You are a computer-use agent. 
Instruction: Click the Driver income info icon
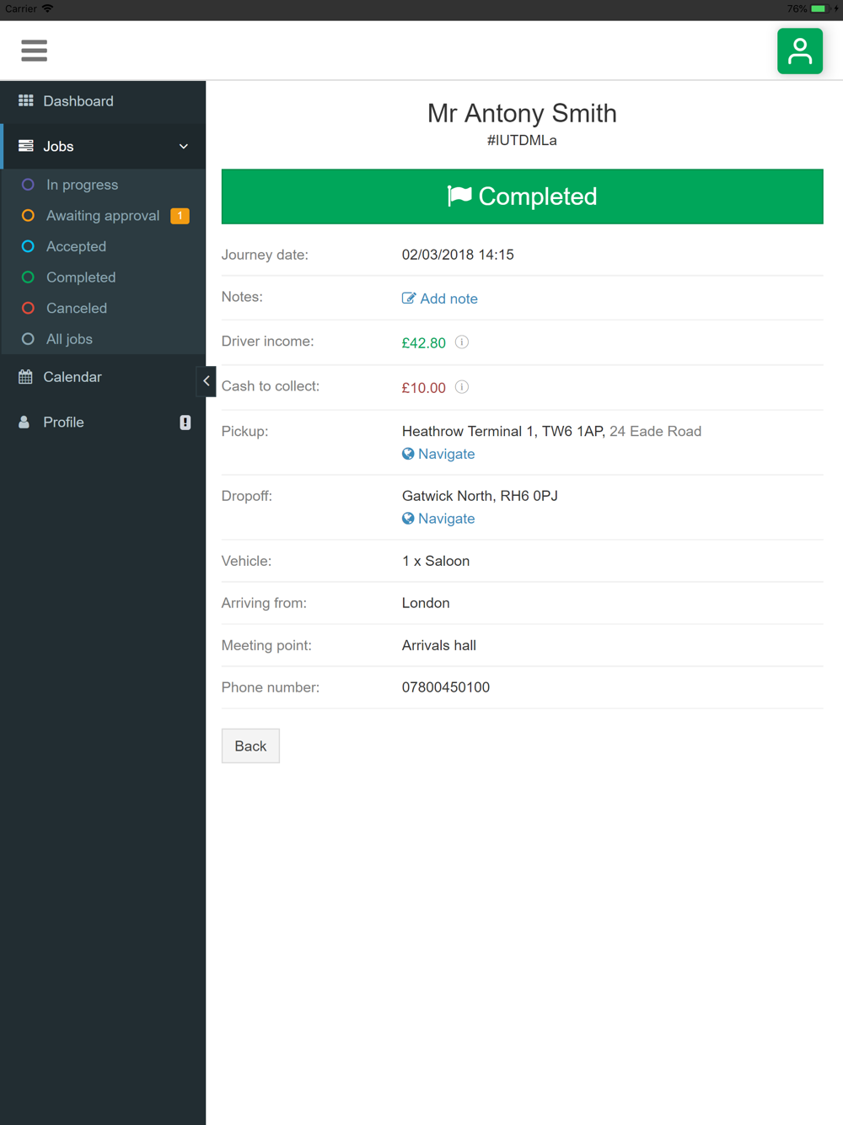462,342
